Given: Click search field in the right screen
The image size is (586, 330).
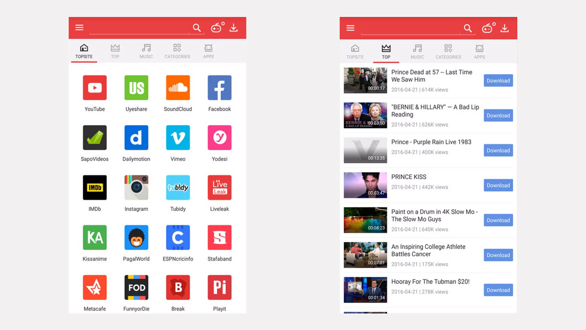Looking at the screenshot, I should [x=410, y=28].
